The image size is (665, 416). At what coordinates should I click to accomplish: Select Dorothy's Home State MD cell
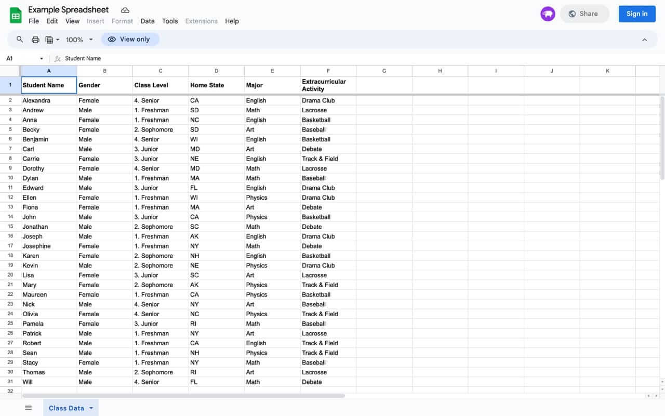click(x=217, y=168)
